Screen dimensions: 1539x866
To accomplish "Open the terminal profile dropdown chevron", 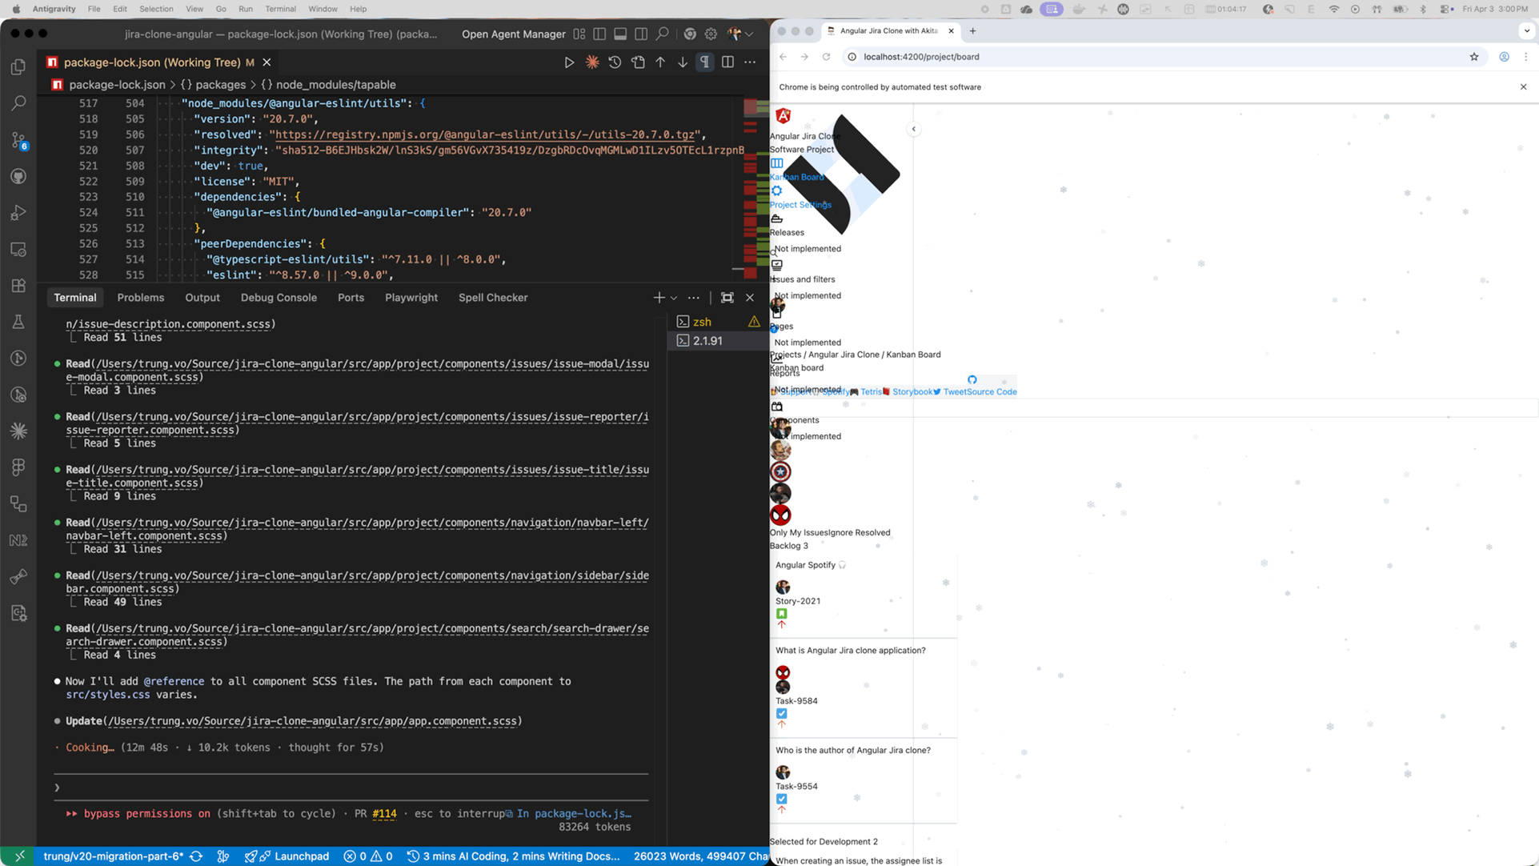I will [672, 297].
